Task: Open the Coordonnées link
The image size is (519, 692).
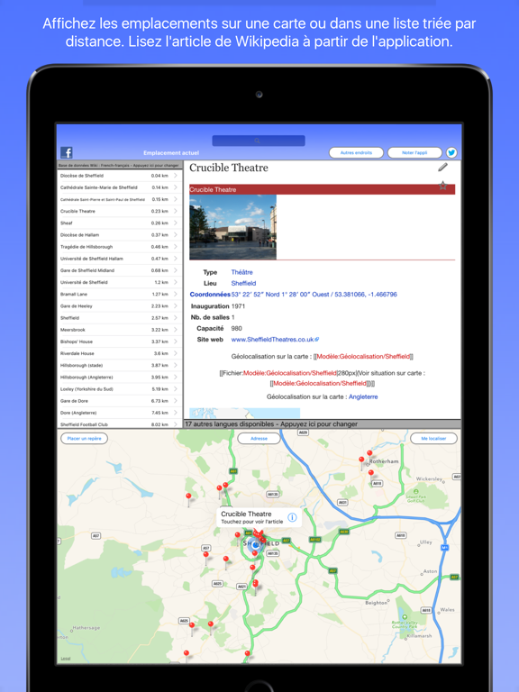Action: pos(210,295)
